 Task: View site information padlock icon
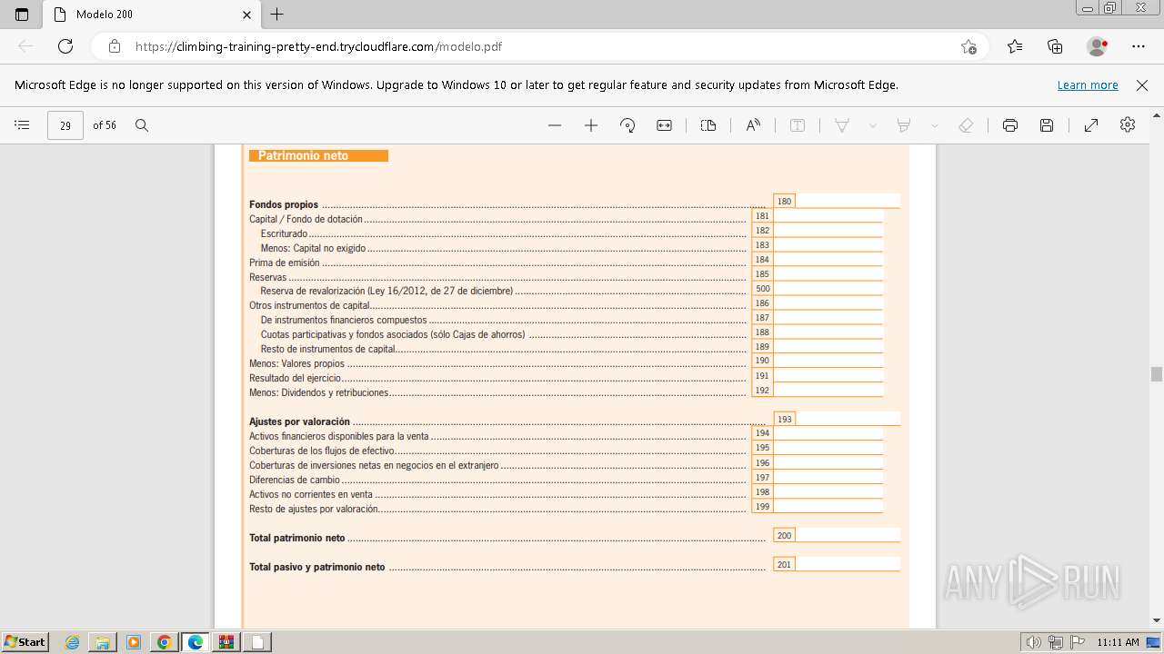[x=115, y=46]
